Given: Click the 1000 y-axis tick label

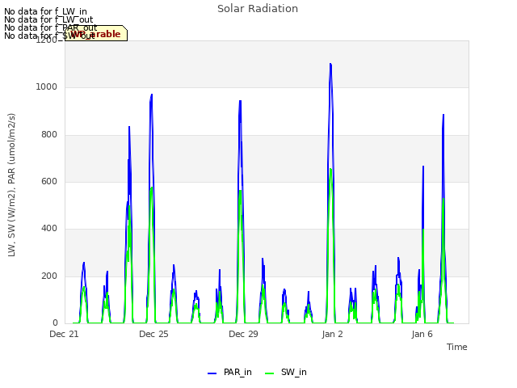Looking at the screenshot, I should tap(47, 86).
